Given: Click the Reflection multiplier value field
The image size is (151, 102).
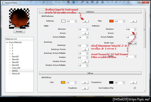Looking at the screenshot, I should [x=70, y=21].
